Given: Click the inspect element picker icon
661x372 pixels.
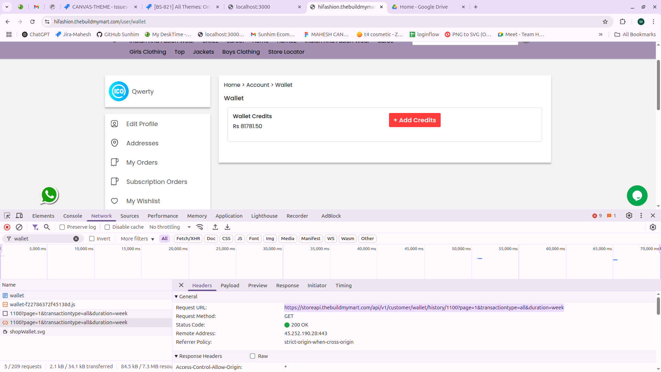Looking at the screenshot, I should tap(7, 216).
